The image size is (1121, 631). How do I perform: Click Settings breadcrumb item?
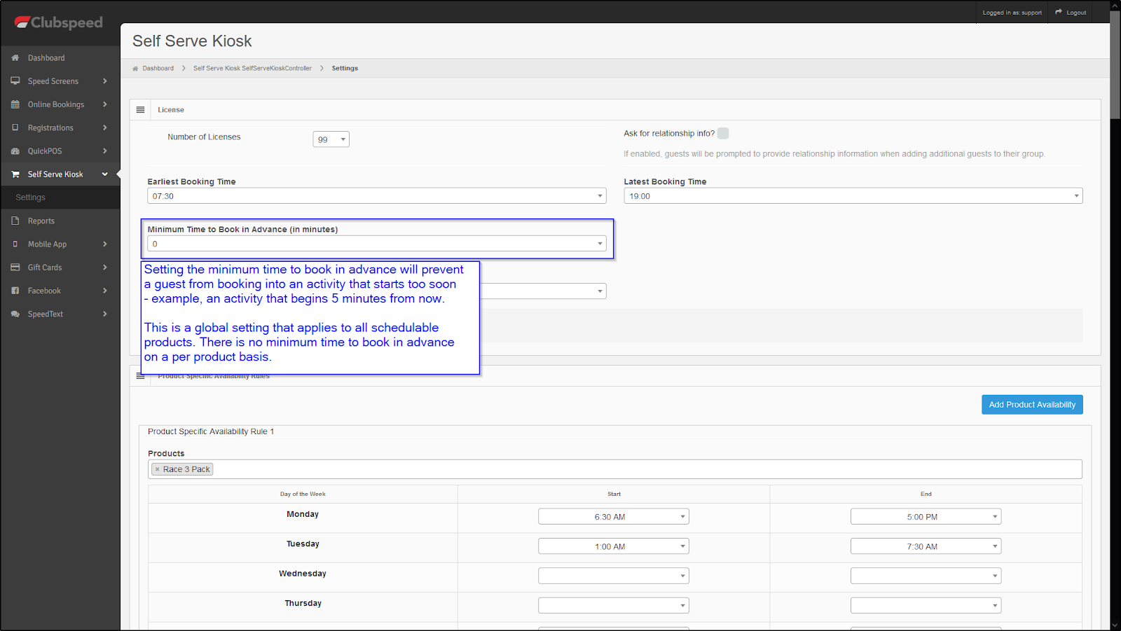(345, 69)
